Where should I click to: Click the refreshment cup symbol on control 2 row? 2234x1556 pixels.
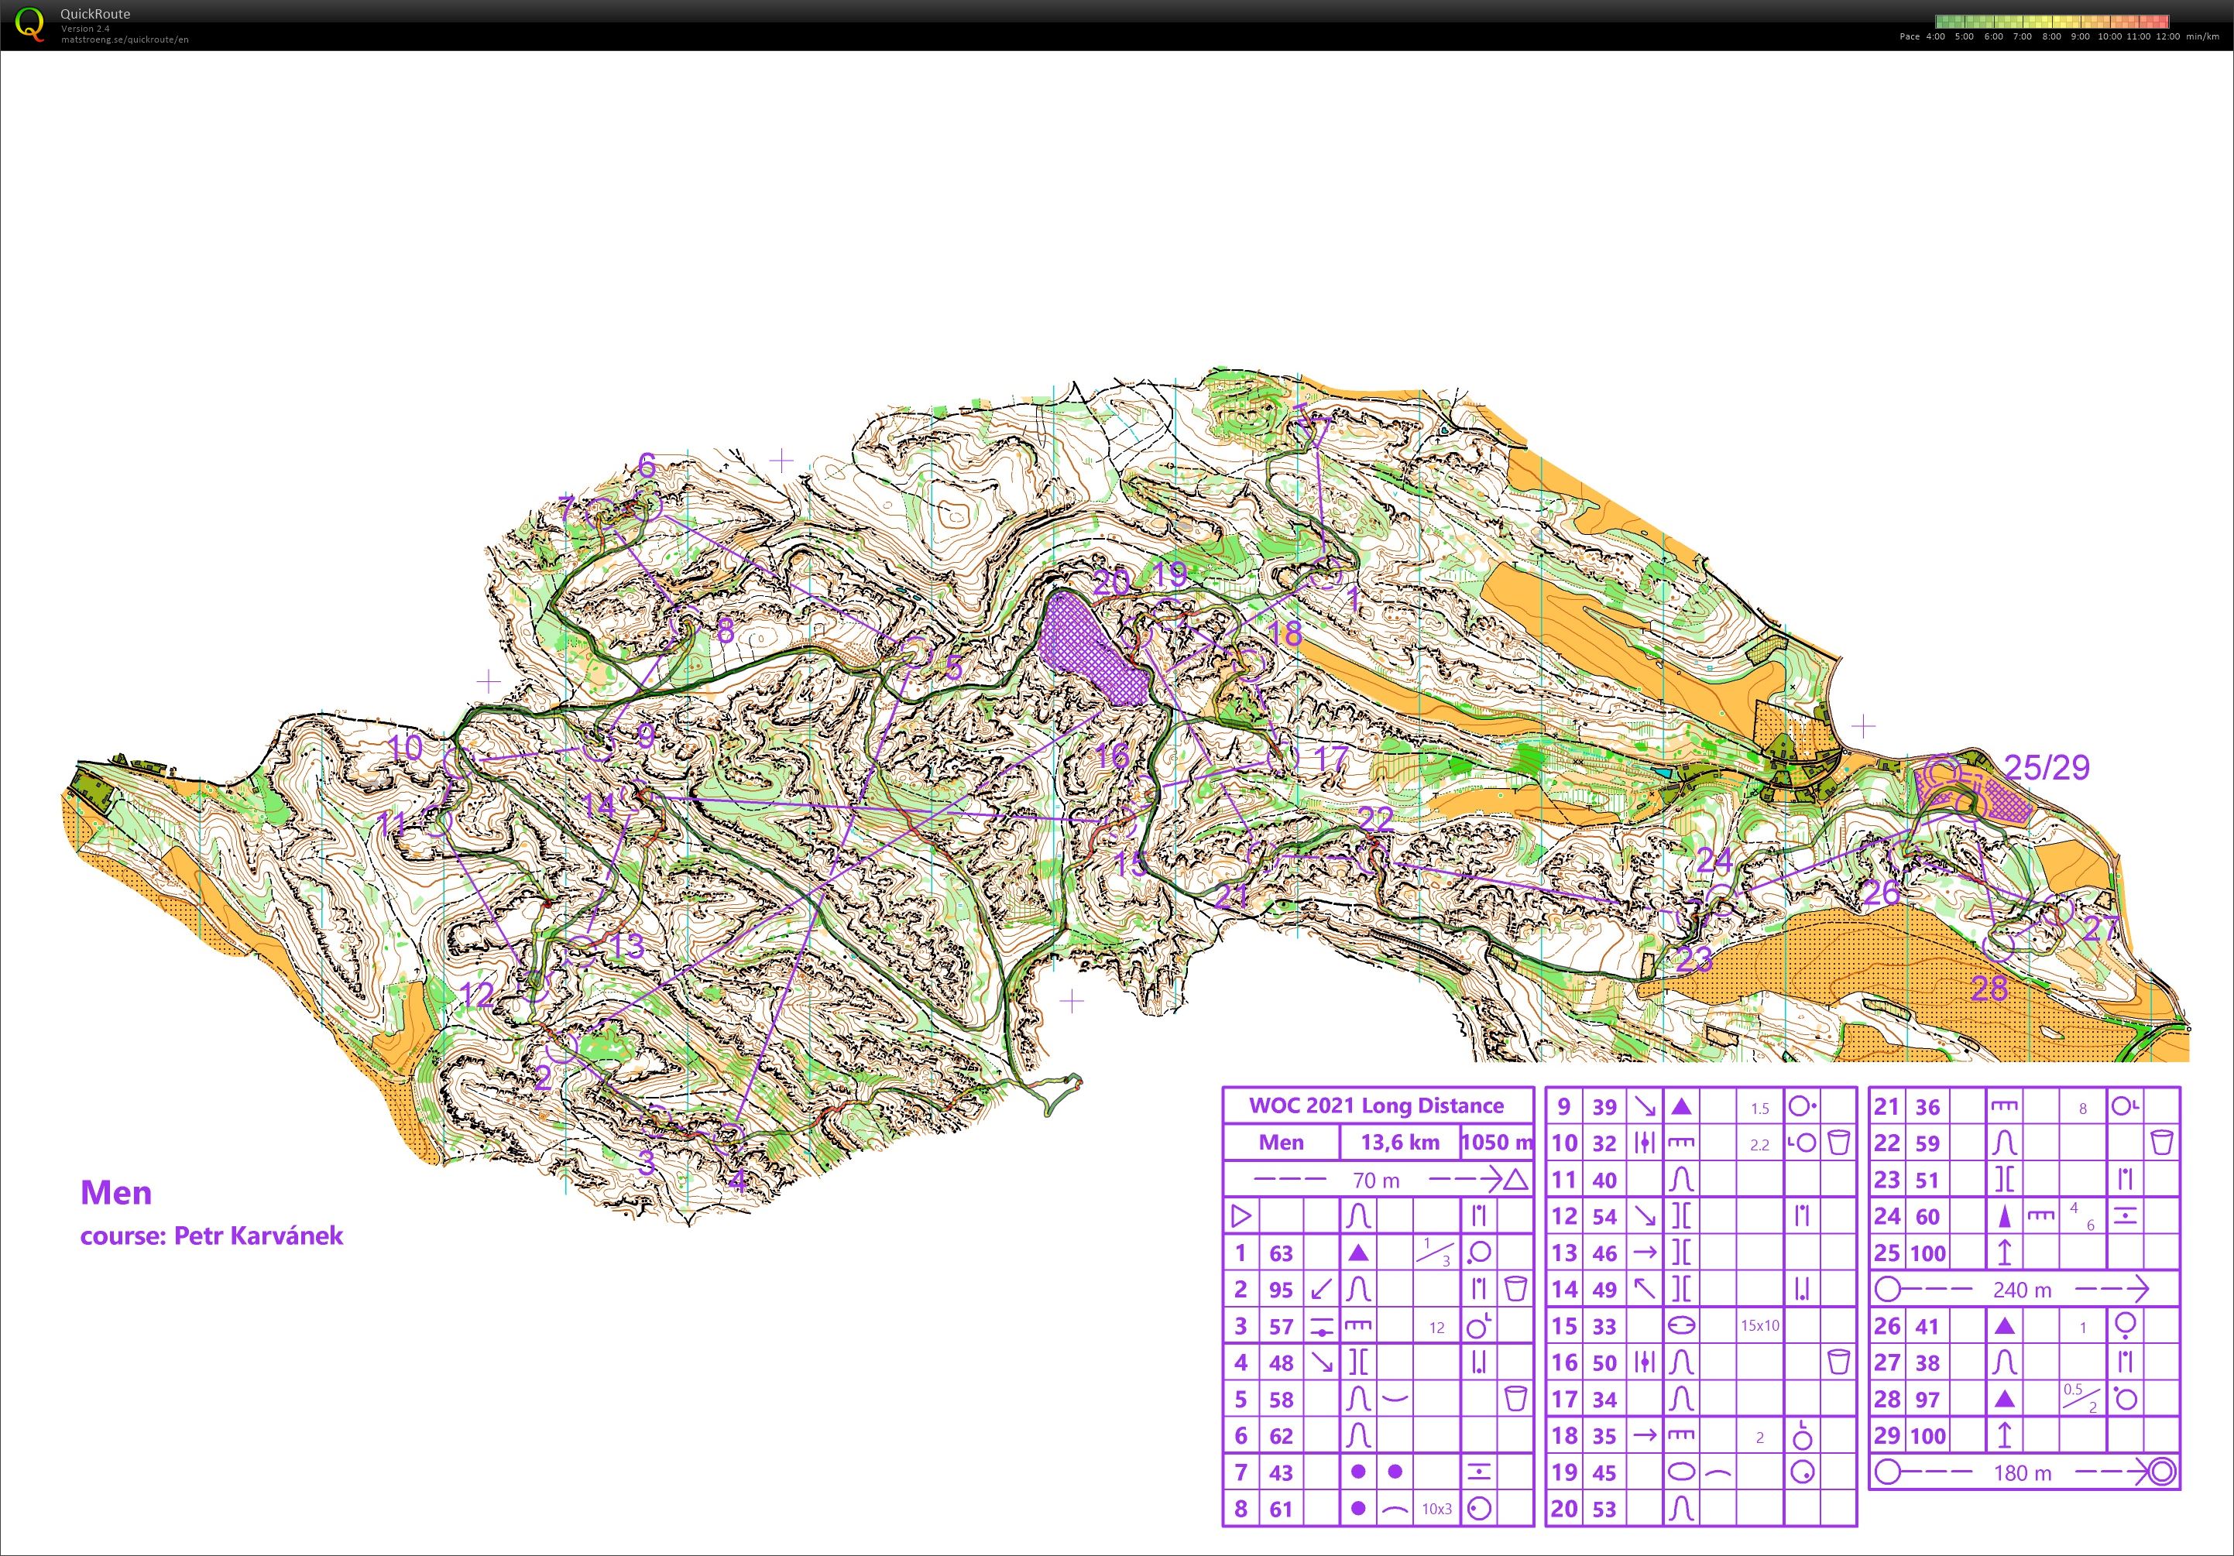pos(1518,1289)
